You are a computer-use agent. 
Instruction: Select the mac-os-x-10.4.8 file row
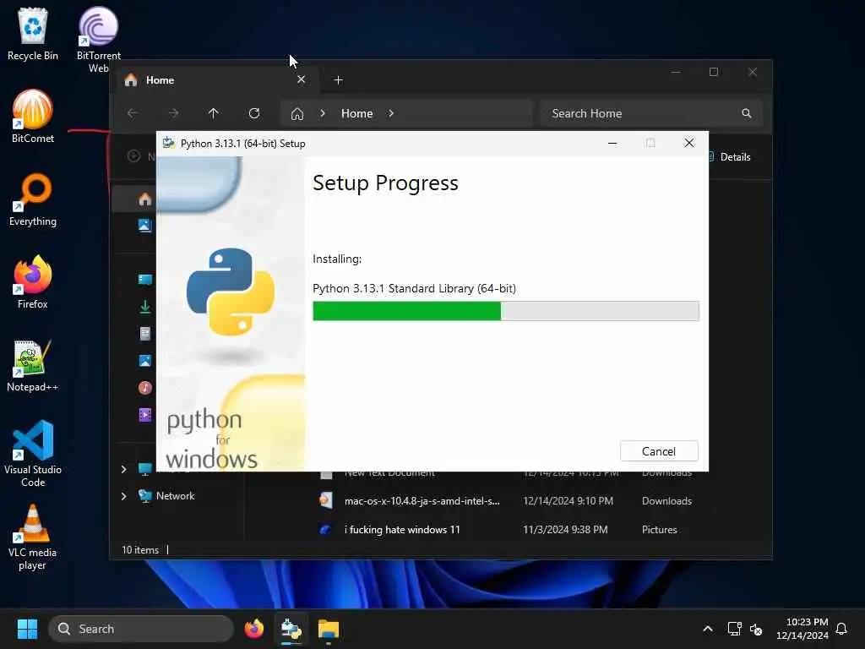tap(505, 500)
